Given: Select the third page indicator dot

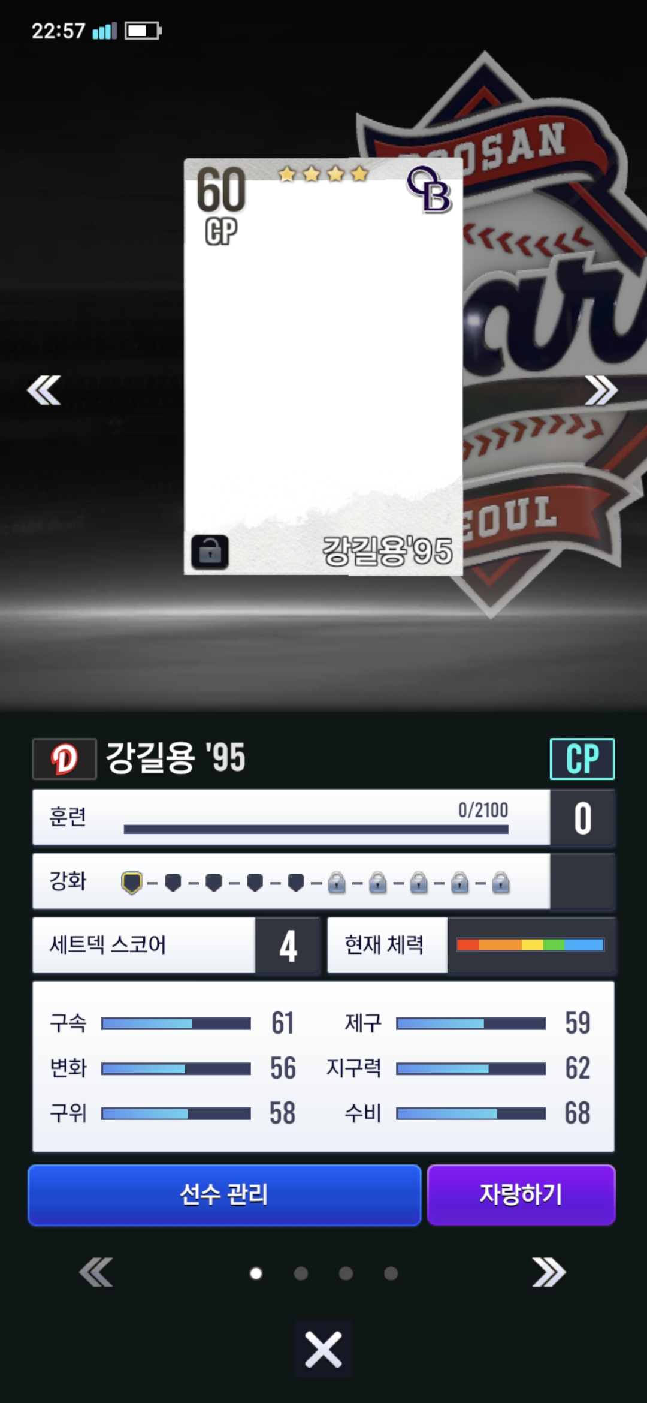Looking at the screenshot, I should pyautogui.click(x=346, y=1273).
